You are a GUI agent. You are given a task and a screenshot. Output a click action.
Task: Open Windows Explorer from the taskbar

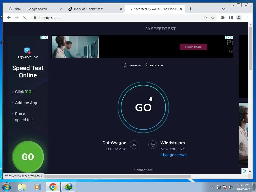[x=22, y=187]
